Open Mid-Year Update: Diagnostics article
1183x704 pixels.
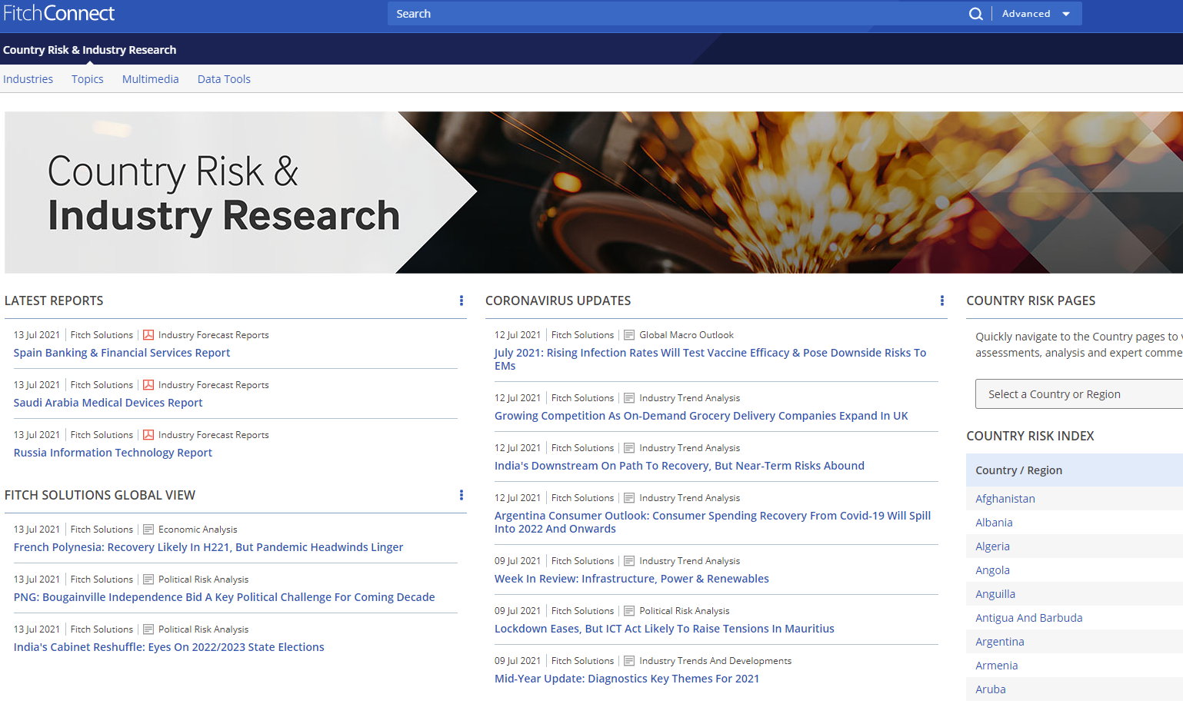[626, 679]
